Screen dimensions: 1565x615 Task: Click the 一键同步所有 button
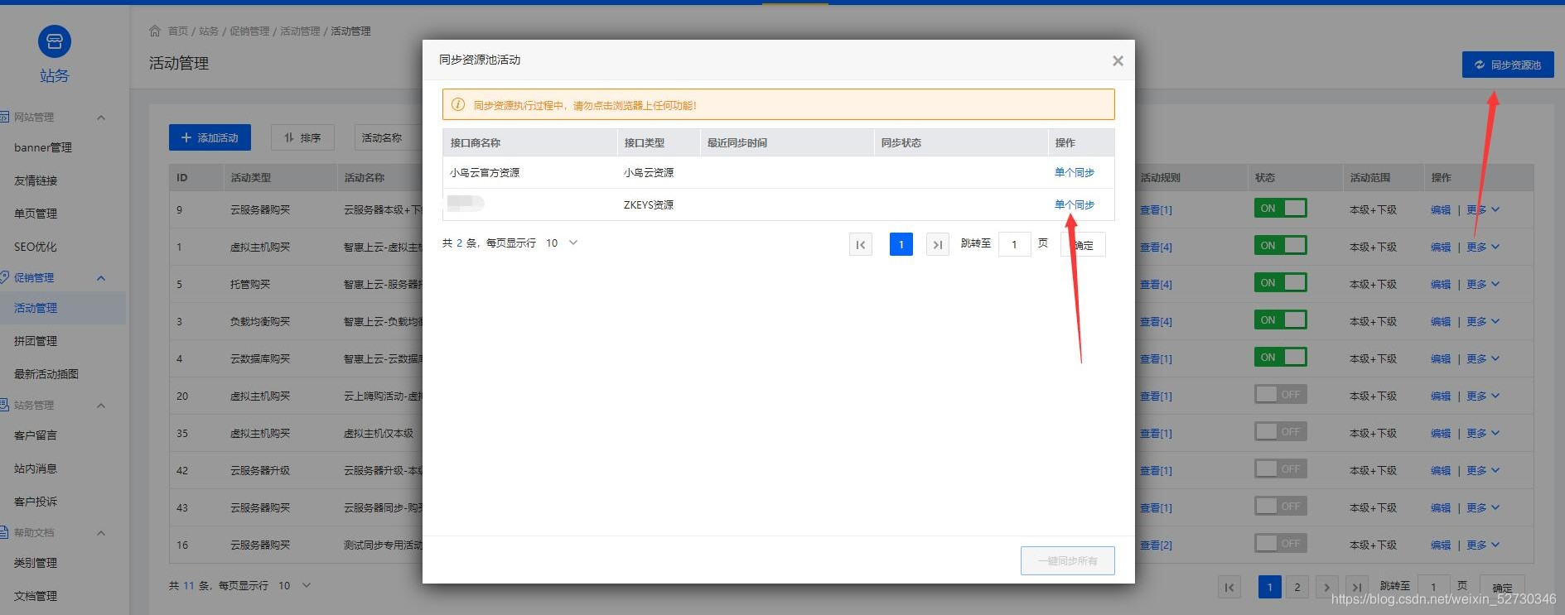[x=1068, y=560]
